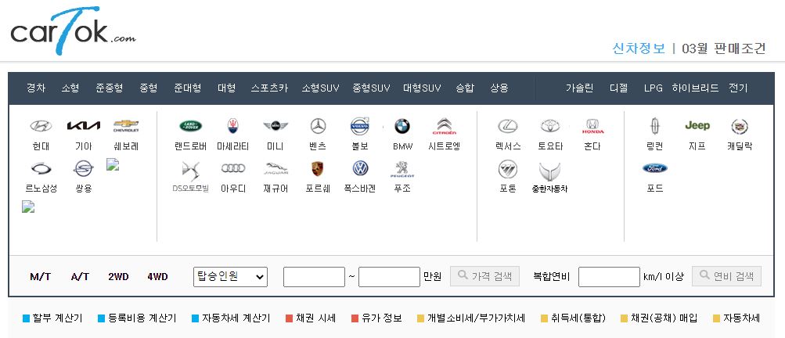Screen dimensions: 785x338
Task: Open the Citroën (시트로엥) logo
Action: click(445, 126)
